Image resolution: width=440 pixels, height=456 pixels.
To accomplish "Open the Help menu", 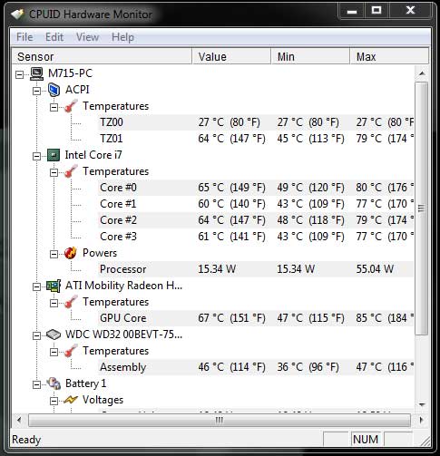I will click(122, 37).
